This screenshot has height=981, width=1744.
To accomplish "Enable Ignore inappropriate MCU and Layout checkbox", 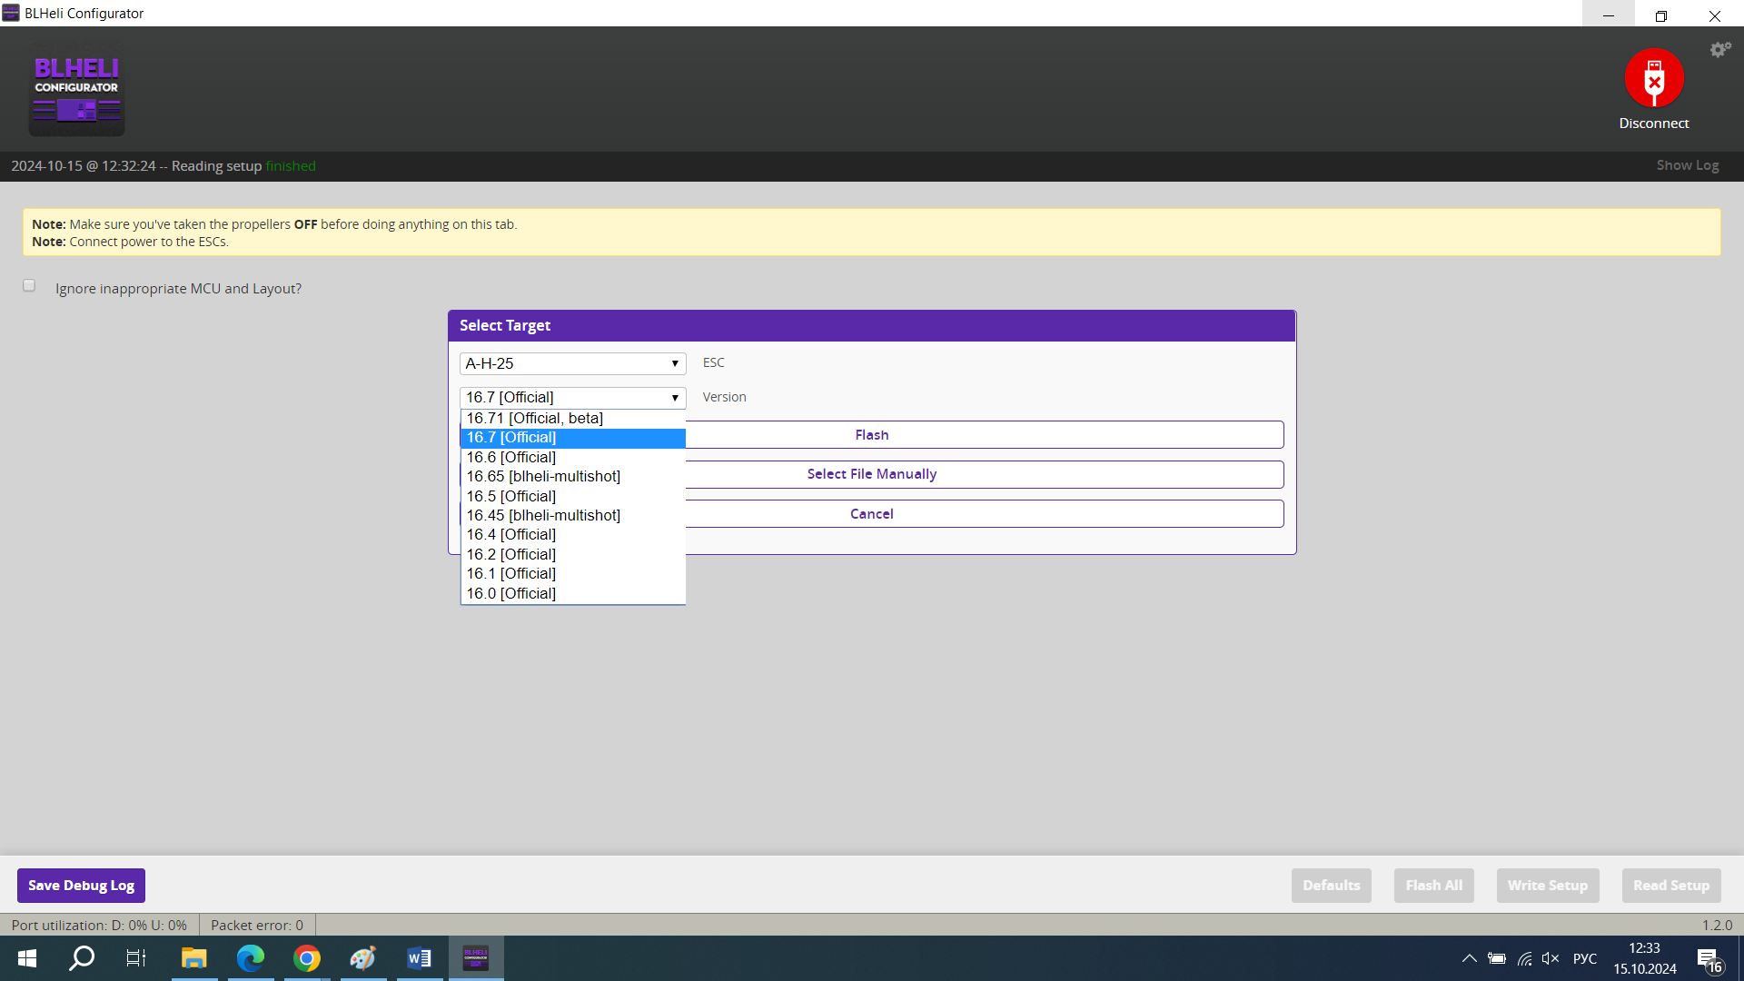I will [29, 286].
